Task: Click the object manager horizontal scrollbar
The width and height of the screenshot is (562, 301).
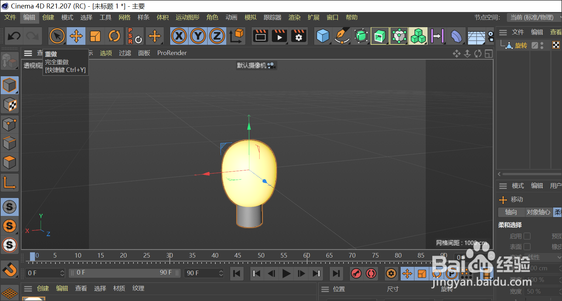Action: pos(532,174)
